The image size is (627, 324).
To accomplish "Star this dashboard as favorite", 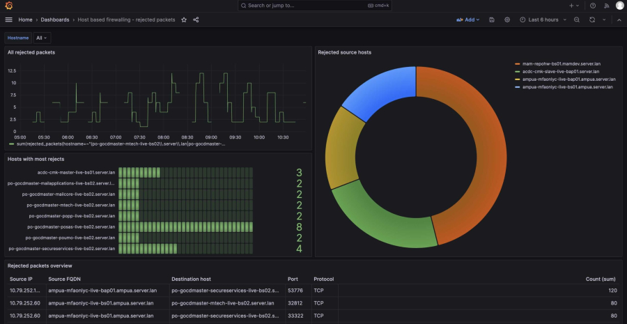I will [x=184, y=20].
